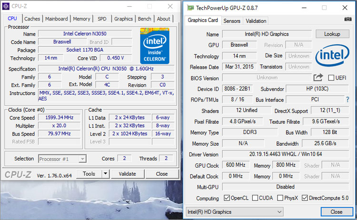This screenshot has height=220, width=357.
Task: Click the Multi-GPU value Disabled
Action: 286,187
